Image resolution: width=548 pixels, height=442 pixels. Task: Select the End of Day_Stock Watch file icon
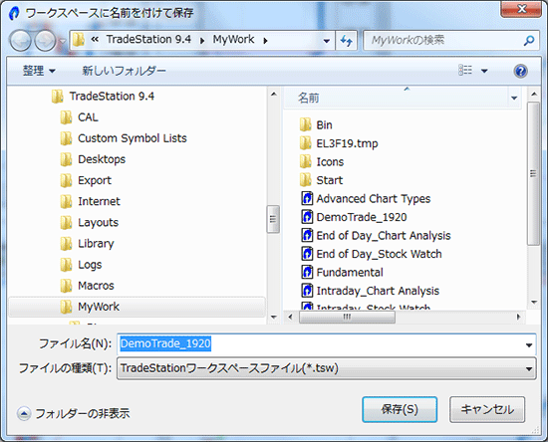coord(307,254)
